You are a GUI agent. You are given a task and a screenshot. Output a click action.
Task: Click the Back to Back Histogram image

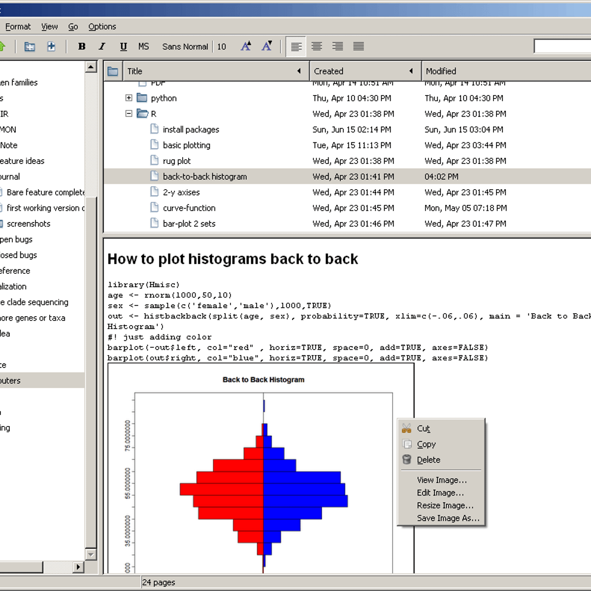click(261, 469)
